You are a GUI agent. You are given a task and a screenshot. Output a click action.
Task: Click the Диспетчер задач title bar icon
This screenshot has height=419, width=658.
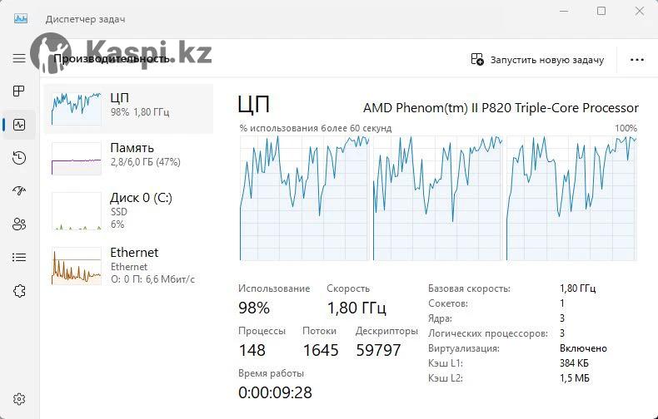click(20, 18)
